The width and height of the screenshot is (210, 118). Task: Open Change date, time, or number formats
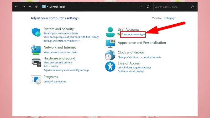click(139, 57)
